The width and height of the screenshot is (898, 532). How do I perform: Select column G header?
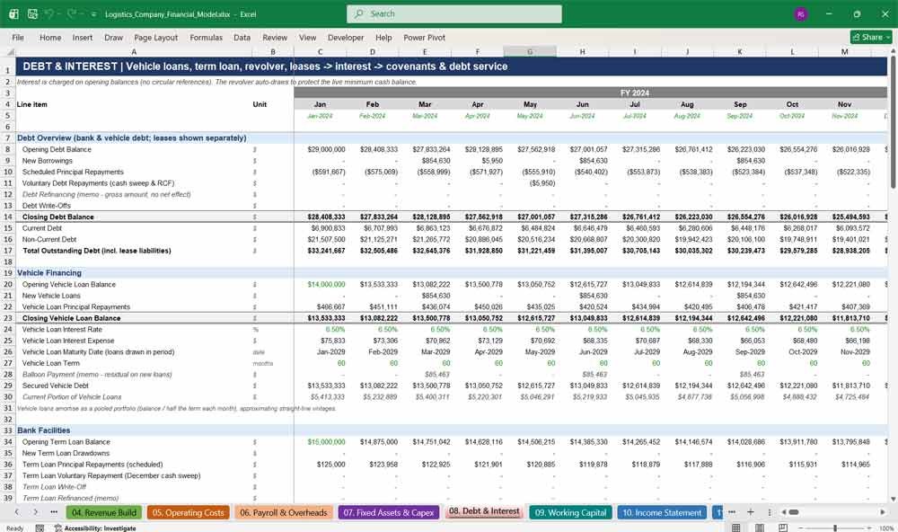530,51
